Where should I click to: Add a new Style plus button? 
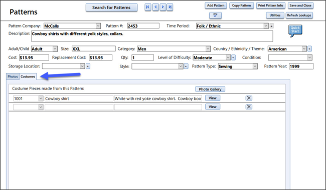(x=186, y=66)
